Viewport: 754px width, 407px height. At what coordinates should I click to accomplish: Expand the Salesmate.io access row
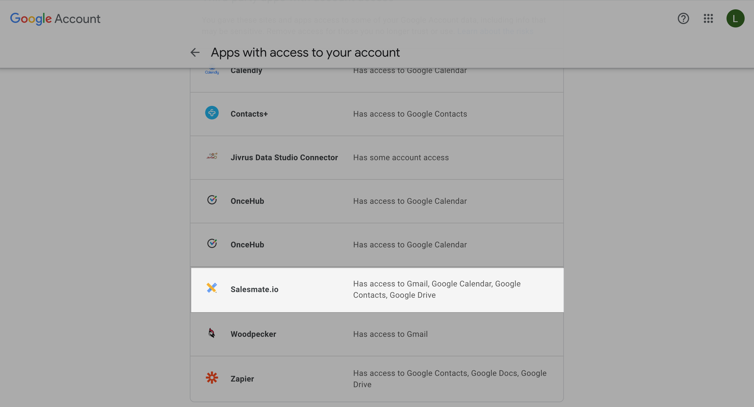click(377, 290)
